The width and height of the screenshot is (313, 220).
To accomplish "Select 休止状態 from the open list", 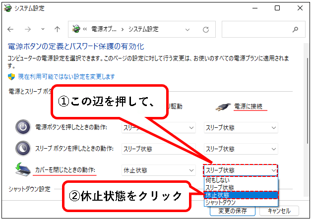I will click(x=241, y=195).
